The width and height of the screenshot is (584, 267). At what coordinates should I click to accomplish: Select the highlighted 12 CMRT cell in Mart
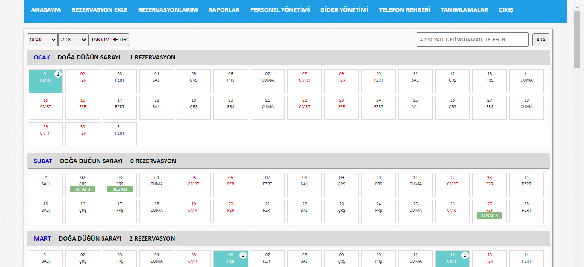click(x=452, y=259)
